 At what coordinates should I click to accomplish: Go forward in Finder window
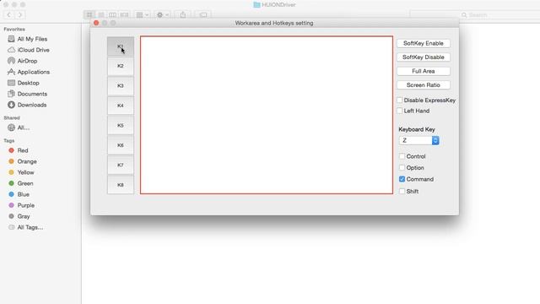pyautogui.click(x=20, y=15)
